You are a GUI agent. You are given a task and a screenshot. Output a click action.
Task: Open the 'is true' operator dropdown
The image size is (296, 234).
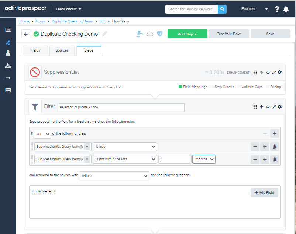click(125, 147)
